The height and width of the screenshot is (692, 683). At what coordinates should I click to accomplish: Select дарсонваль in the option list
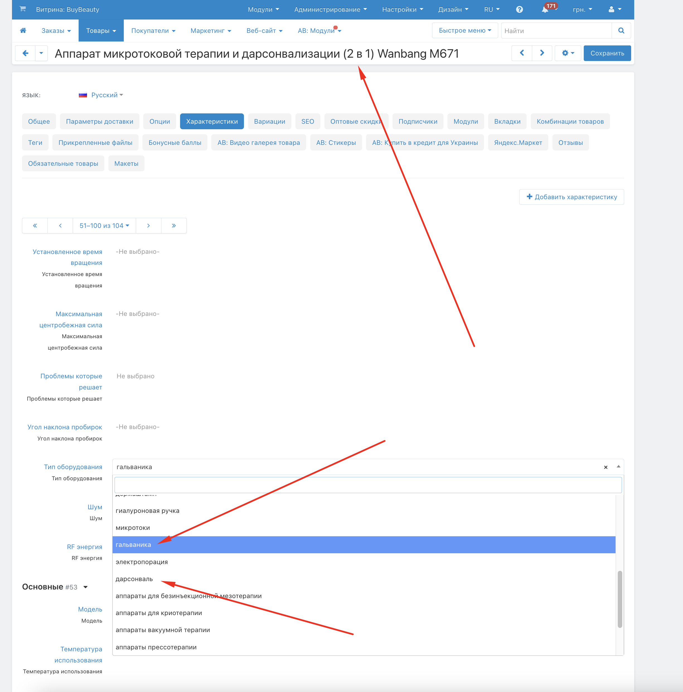point(364,579)
